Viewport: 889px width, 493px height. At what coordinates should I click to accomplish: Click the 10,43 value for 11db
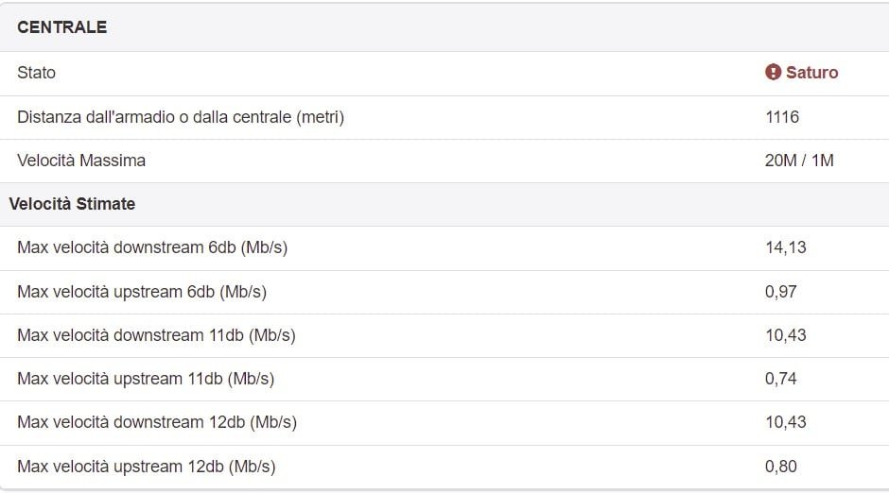pyautogui.click(x=785, y=335)
